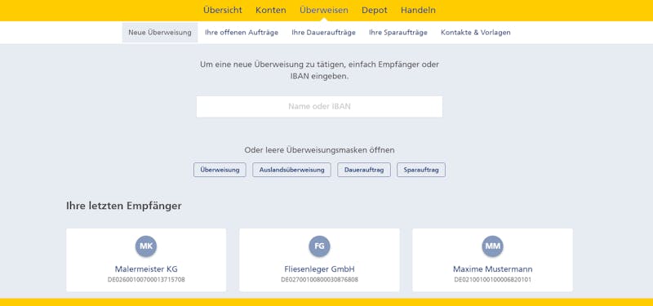Viewport: 653px width, 306px height.
Task: Show Ihre Daueraufträge tab
Action: [323, 33]
